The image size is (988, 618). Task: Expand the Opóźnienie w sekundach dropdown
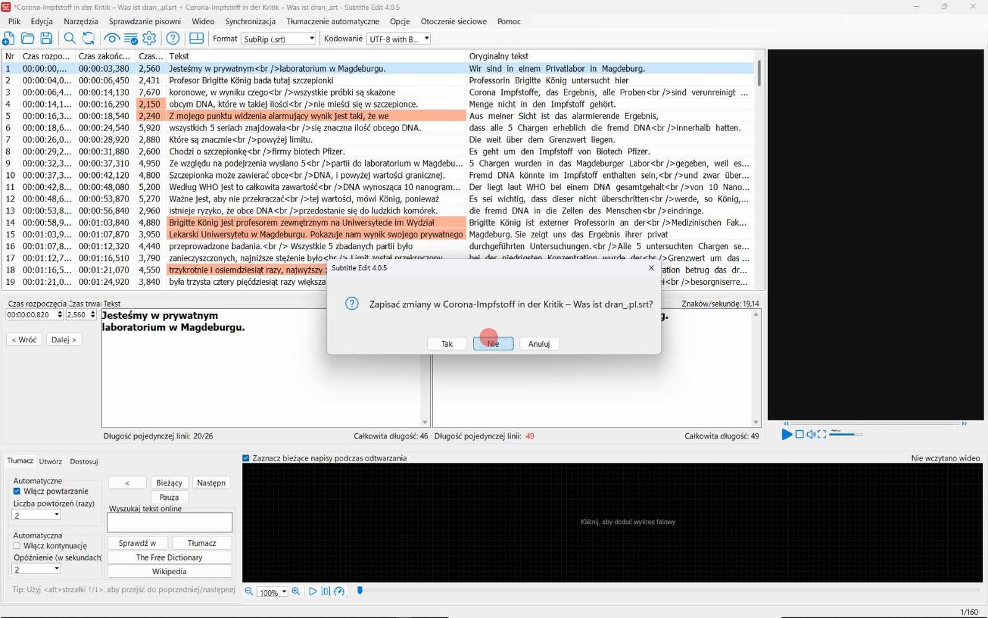(x=36, y=569)
